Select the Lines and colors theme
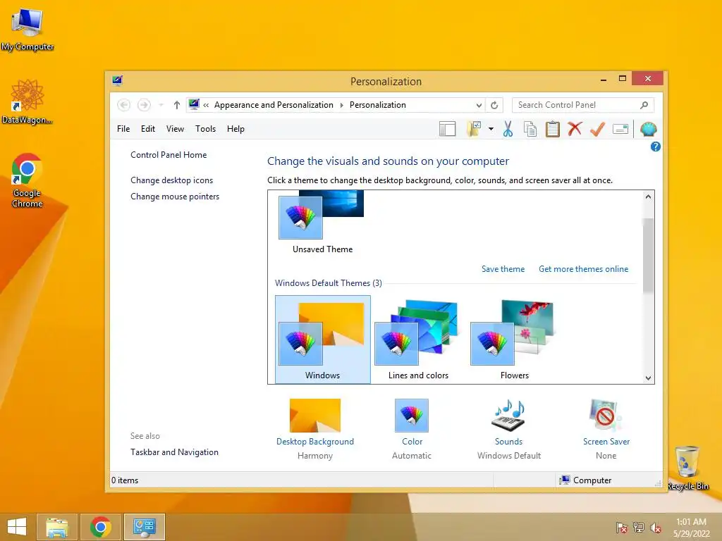The width and height of the screenshot is (722, 541). click(x=418, y=340)
